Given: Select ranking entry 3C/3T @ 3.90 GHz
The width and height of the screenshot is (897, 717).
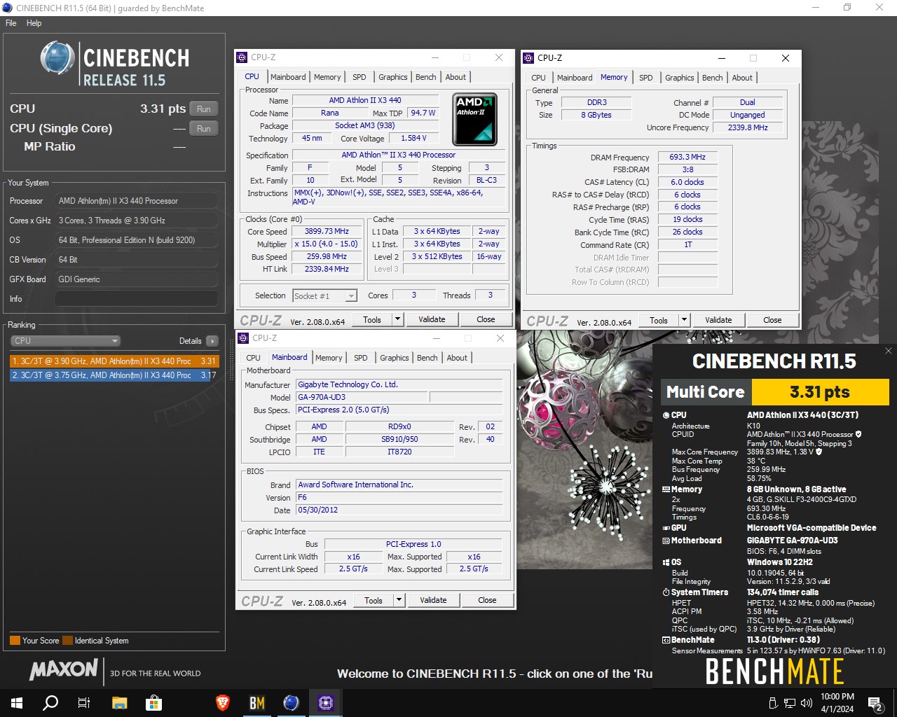Looking at the screenshot, I should point(114,361).
